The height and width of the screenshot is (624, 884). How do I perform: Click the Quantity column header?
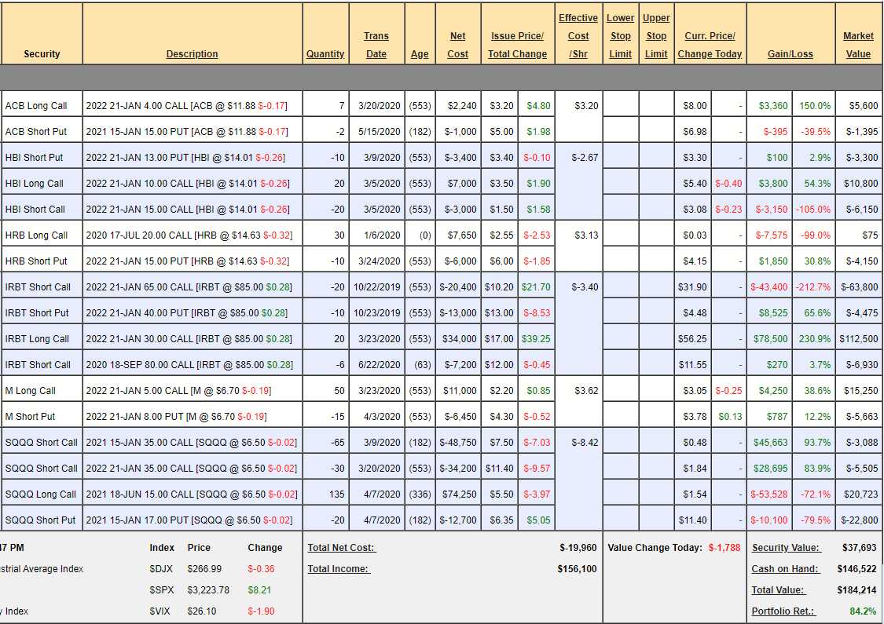click(325, 54)
